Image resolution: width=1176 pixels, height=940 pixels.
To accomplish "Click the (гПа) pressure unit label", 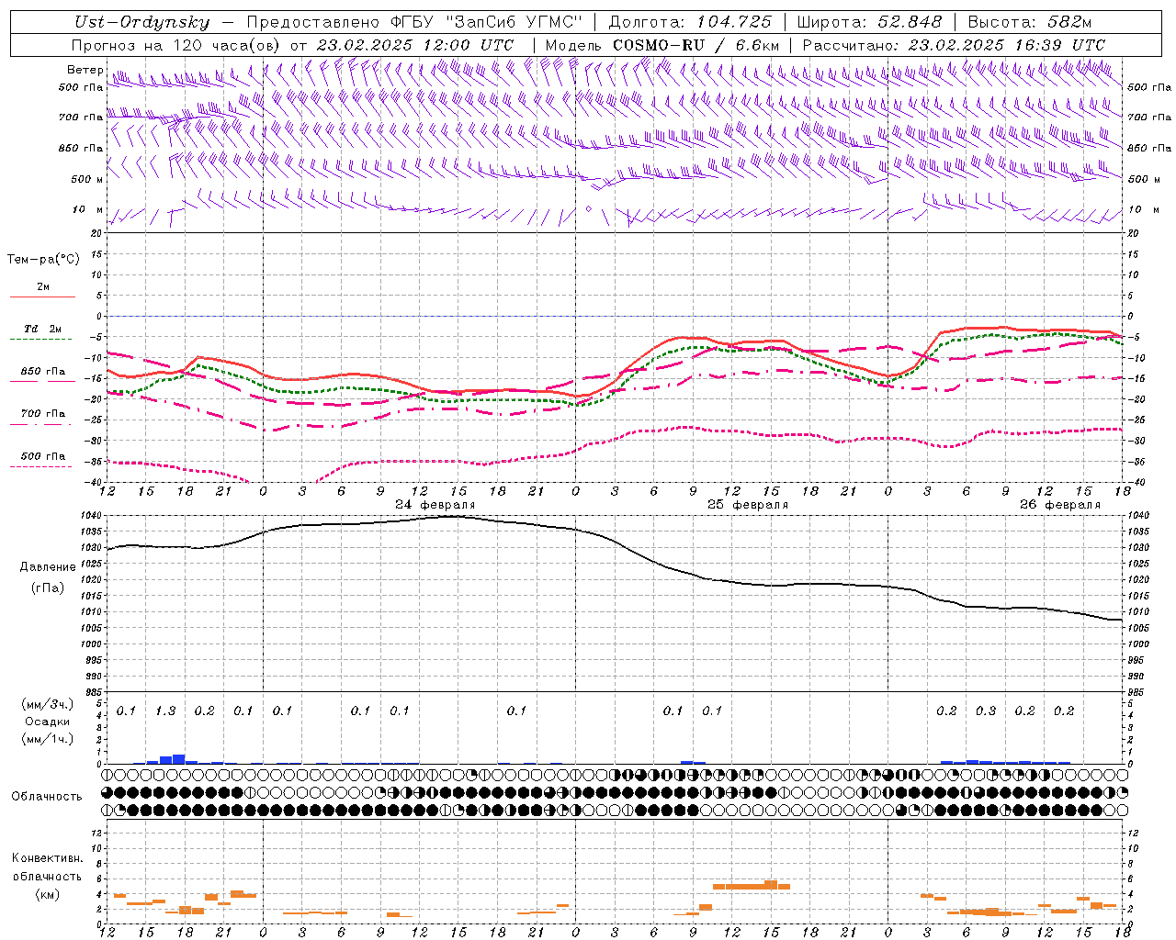I will [48, 587].
